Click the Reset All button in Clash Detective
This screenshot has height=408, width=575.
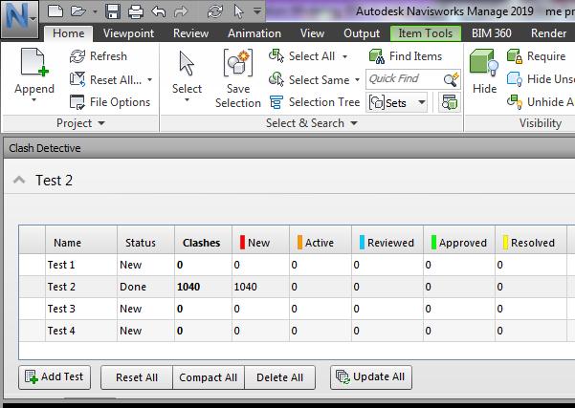137,377
